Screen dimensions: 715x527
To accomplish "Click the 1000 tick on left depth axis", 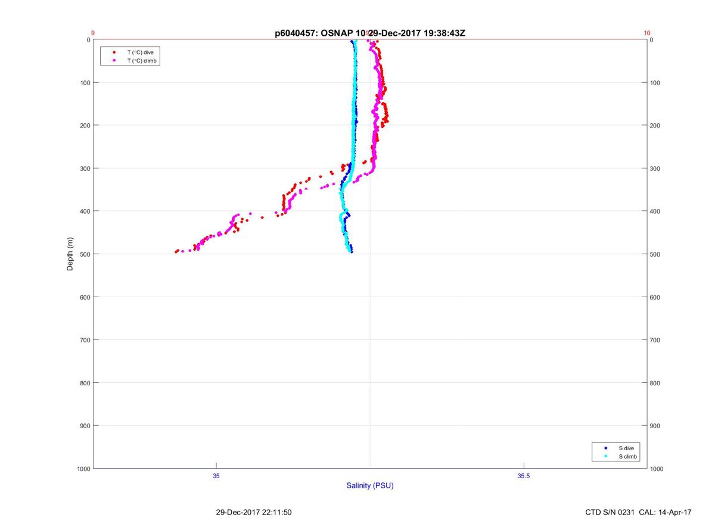I will coord(83,469).
